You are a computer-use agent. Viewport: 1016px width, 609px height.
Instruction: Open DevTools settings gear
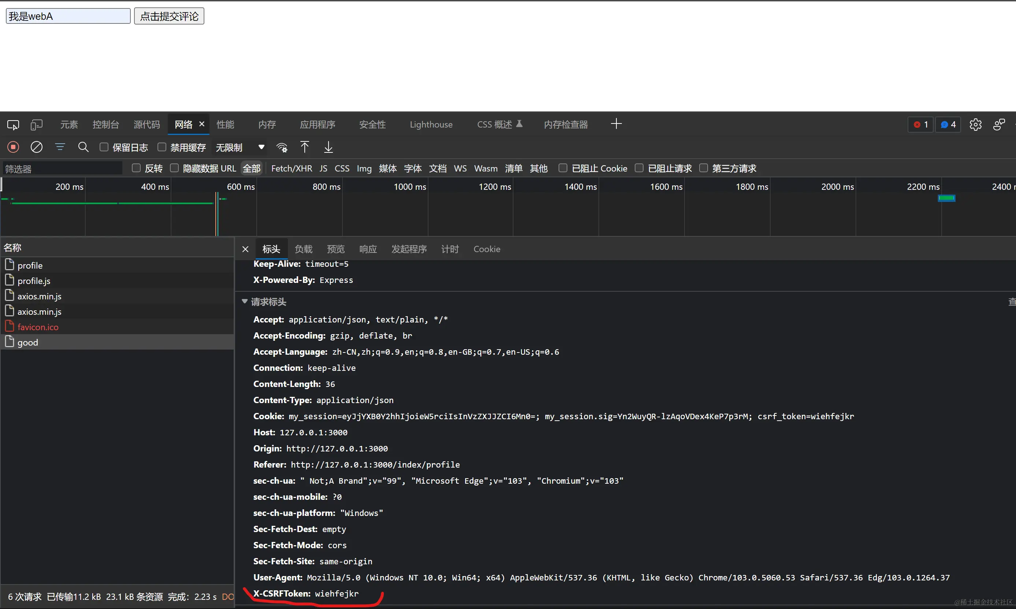pyautogui.click(x=975, y=124)
